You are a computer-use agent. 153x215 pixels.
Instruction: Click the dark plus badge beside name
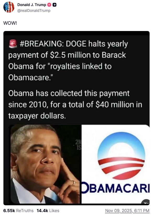(x=54, y=5)
